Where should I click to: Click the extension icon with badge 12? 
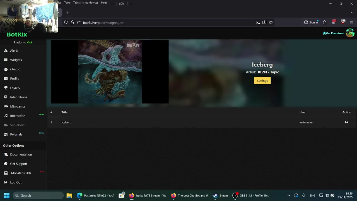point(334,22)
